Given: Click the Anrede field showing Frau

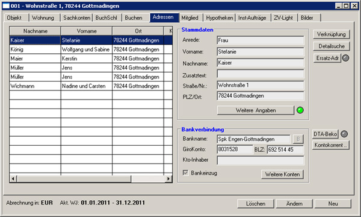Looking at the screenshot, I should click(x=261, y=40).
